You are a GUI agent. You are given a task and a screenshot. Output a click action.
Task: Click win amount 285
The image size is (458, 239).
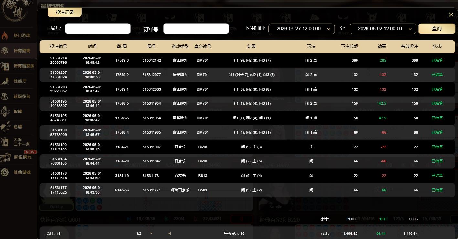point(383,61)
